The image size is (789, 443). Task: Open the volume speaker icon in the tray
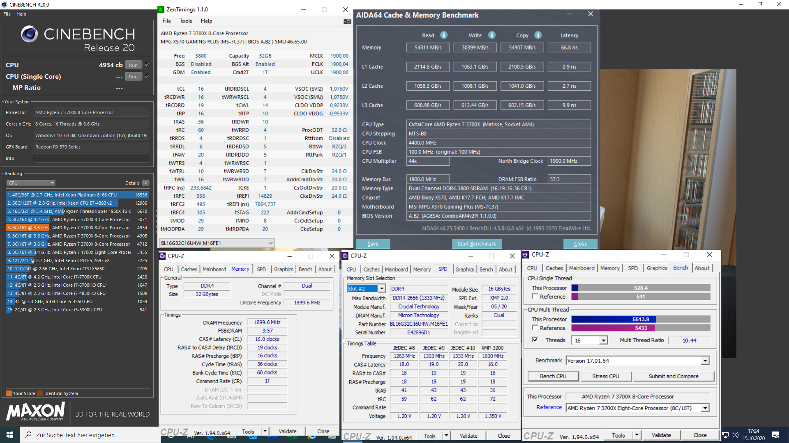(735, 435)
